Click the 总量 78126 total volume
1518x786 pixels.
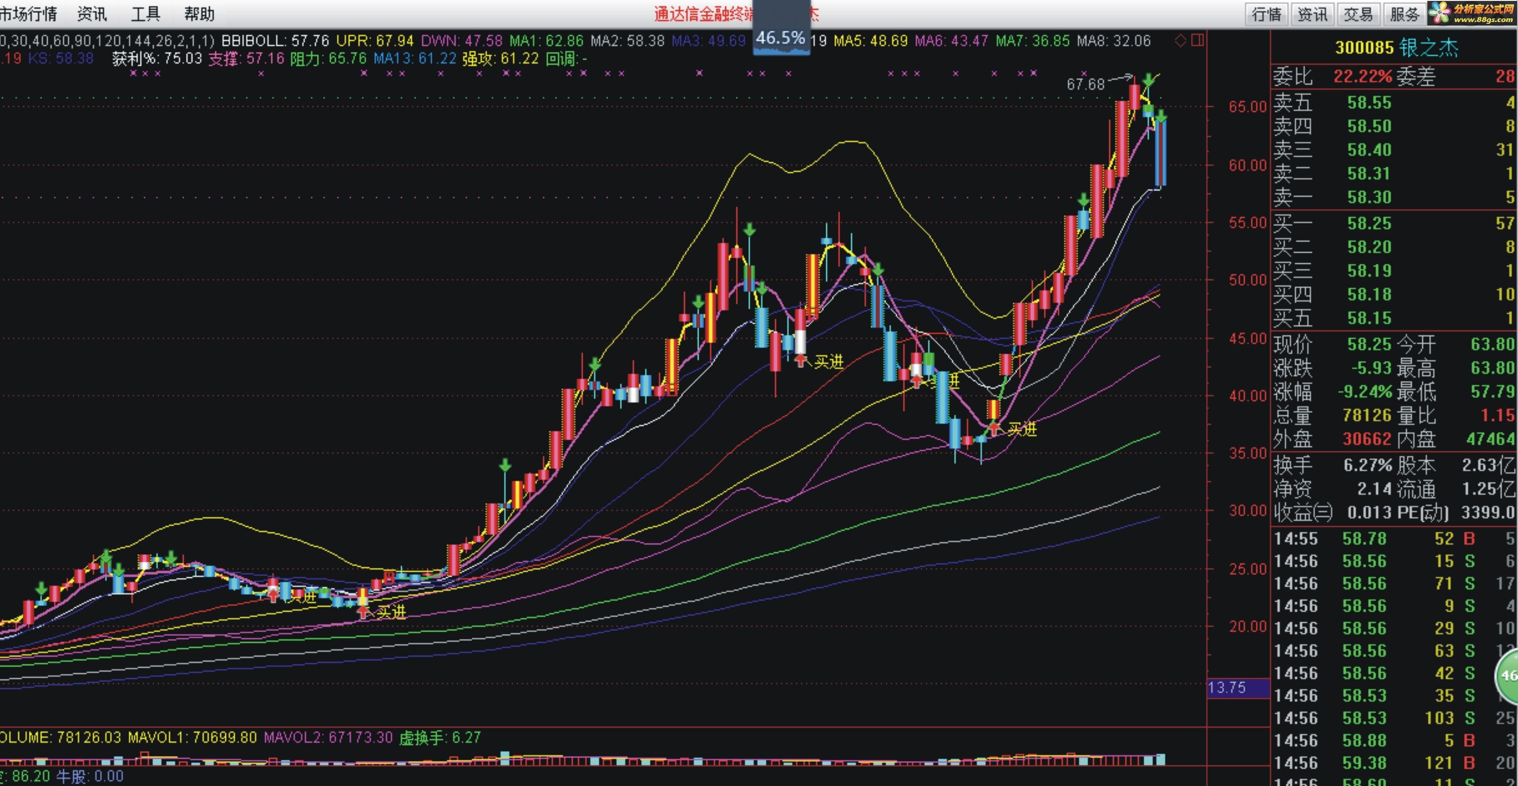point(1367,416)
